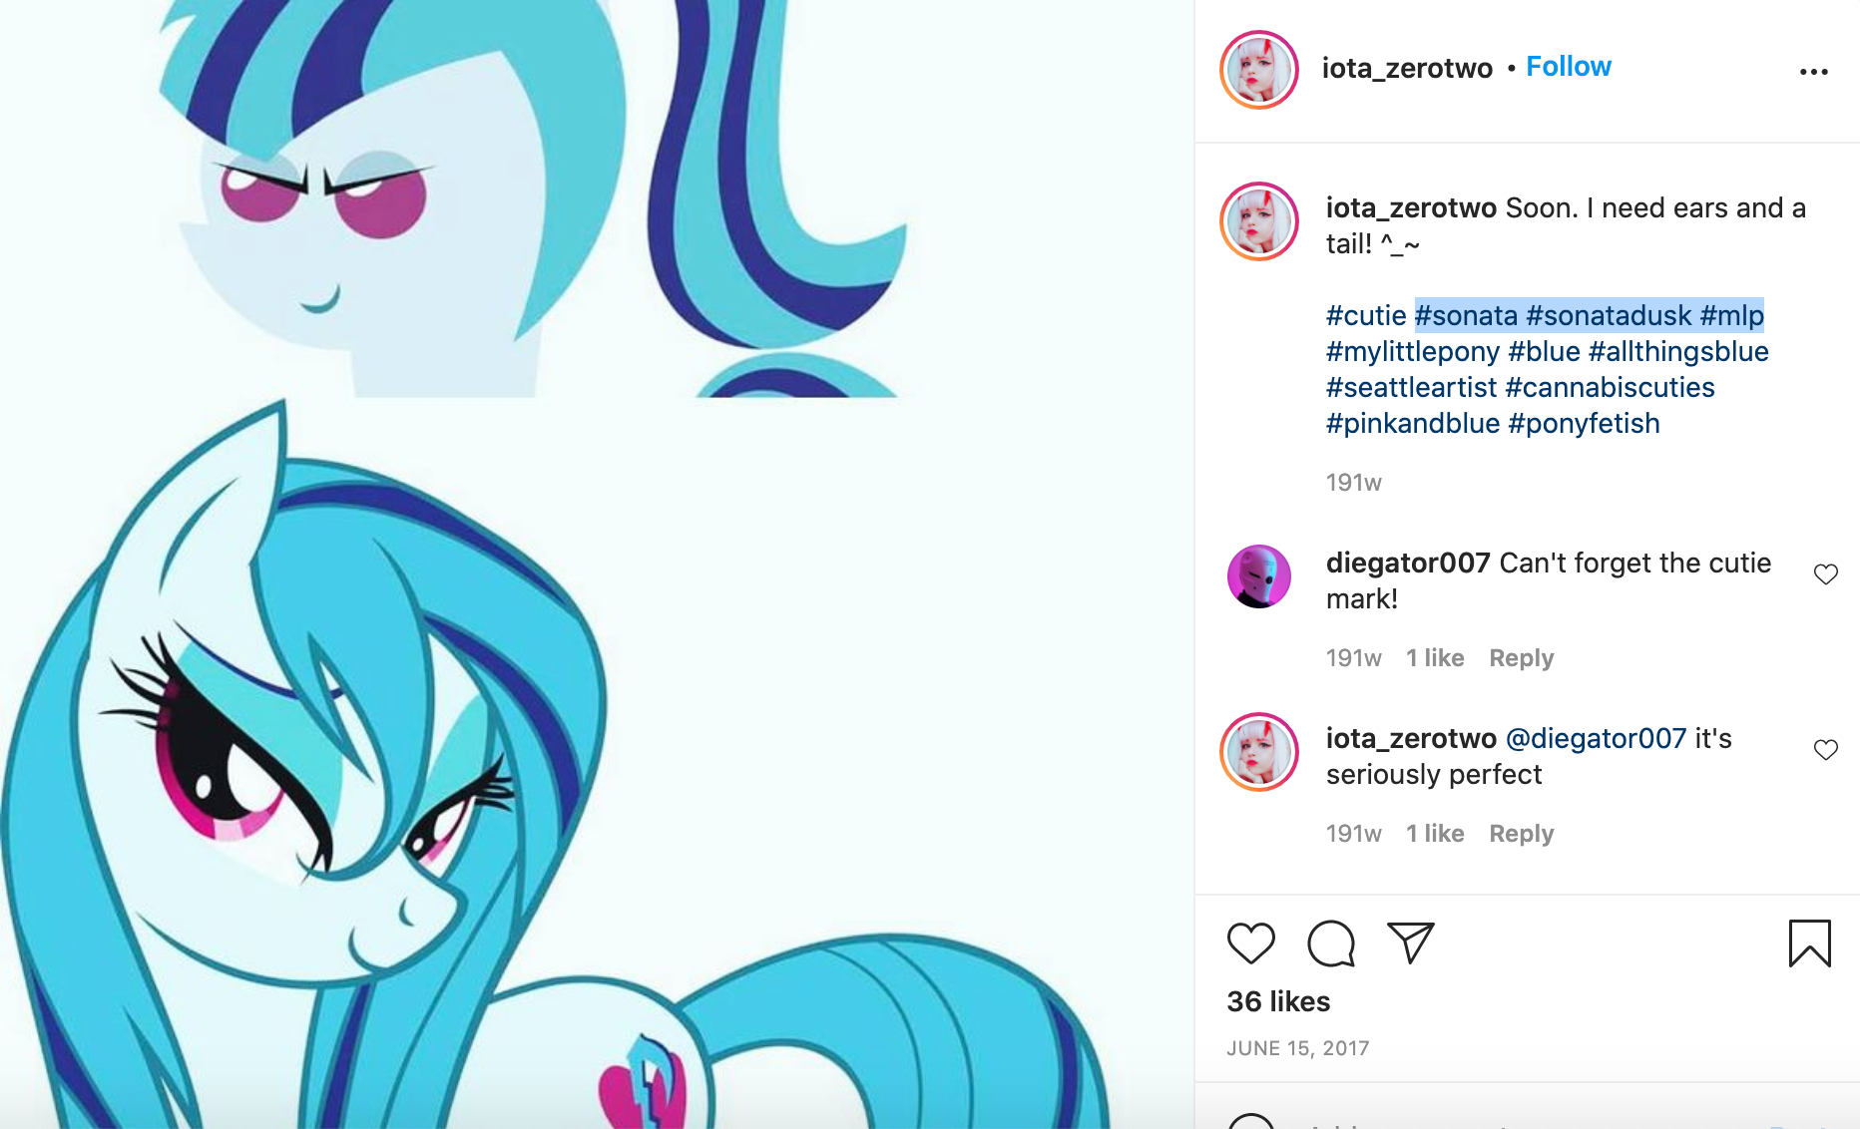Like iota_zerotwo's reply with its heart
This screenshot has height=1129, width=1860.
tap(1825, 750)
